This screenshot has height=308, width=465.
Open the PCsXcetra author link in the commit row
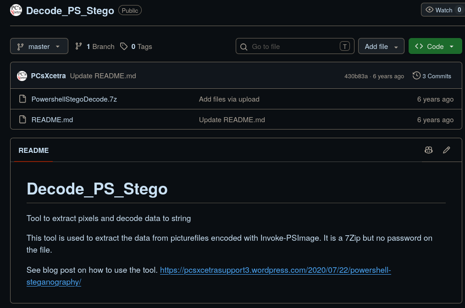pos(48,76)
